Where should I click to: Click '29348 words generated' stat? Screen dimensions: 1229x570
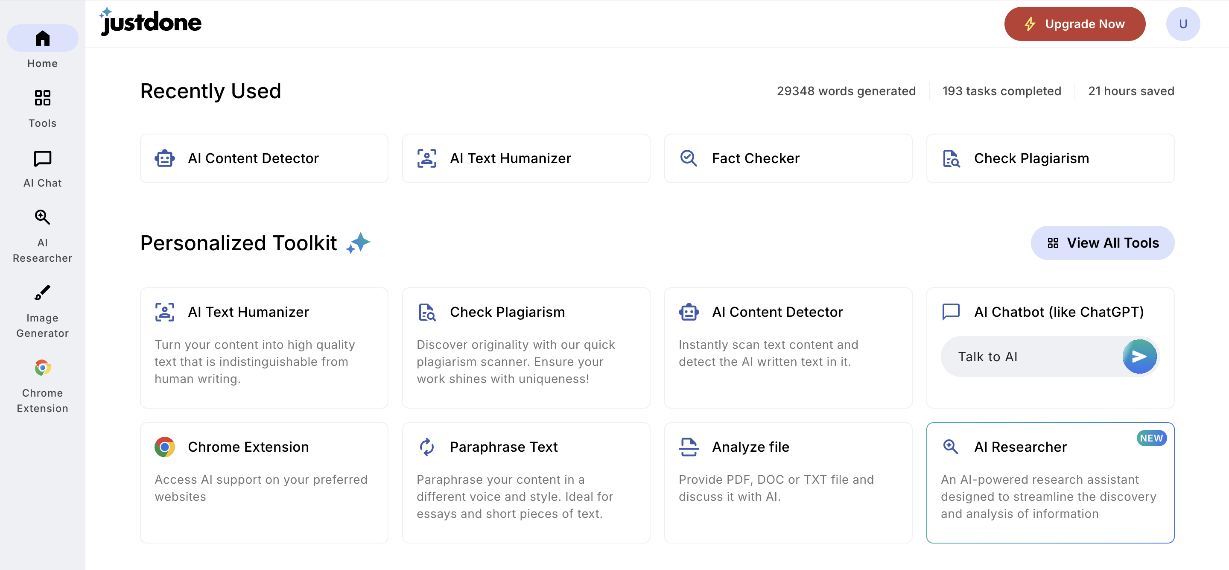(x=846, y=91)
